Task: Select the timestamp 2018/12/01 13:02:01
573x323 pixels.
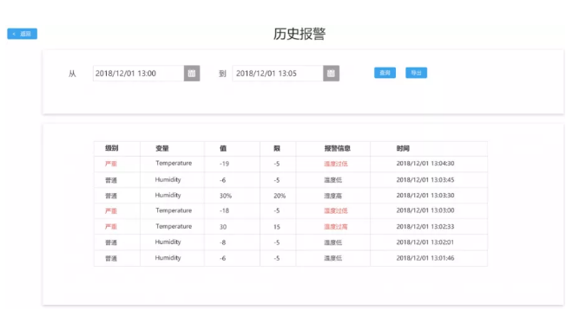Action: click(x=425, y=242)
